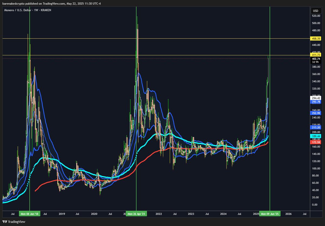Click the 3d 9h countdown under the price
This screenshot has width=325, height=226.
point(316,62)
